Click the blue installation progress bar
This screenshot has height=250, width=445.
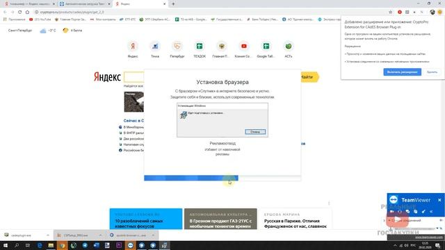[x=191, y=178]
